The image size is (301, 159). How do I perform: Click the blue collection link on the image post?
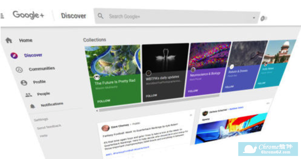click(236, 109)
